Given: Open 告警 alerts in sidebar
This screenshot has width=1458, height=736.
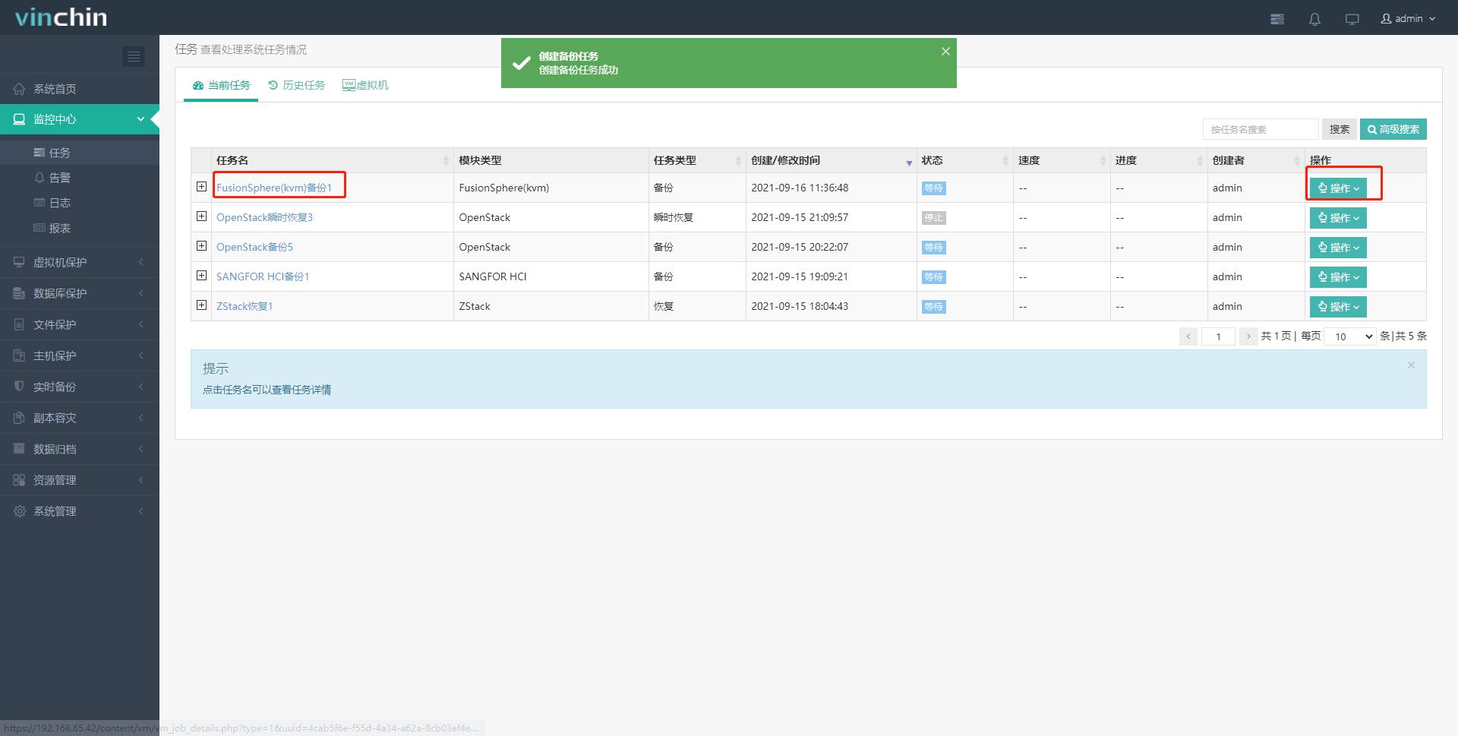Looking at the screenshot, I should [x=59, y=178].
